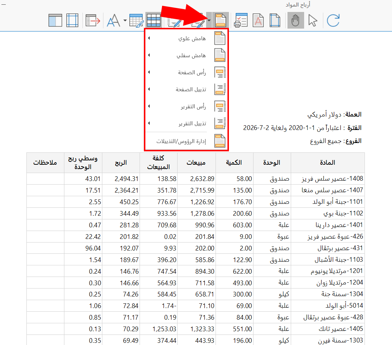Open the 'رأس التقرير' menu item
The image size is (392, 345).
point(187,106)
